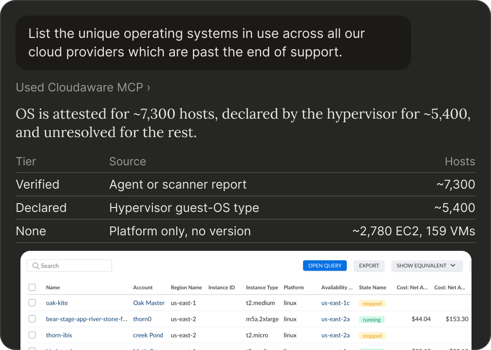Sort by the Account column header

[143, 287]
